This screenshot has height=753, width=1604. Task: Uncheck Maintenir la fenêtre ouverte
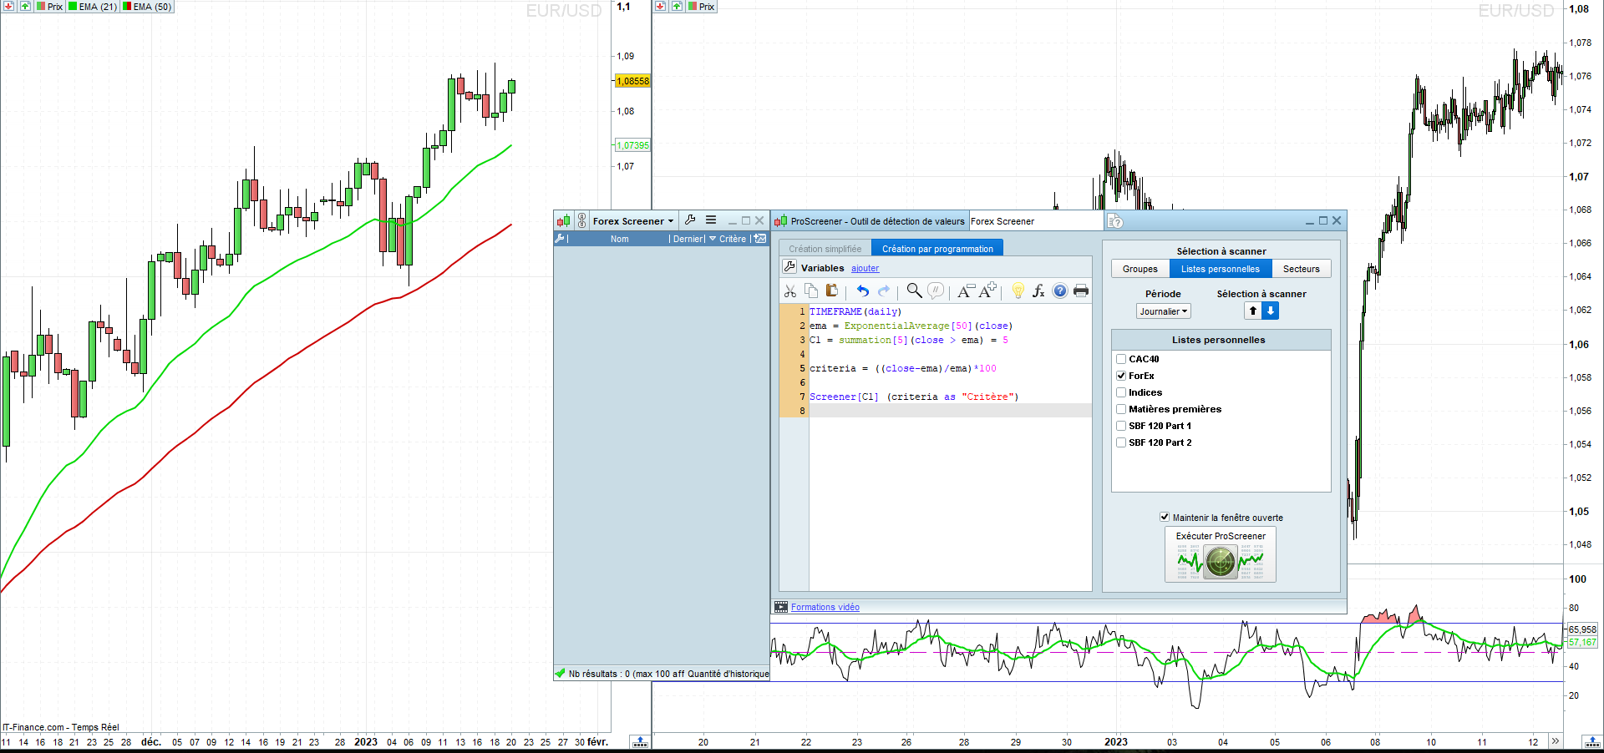click(1165, 517)
